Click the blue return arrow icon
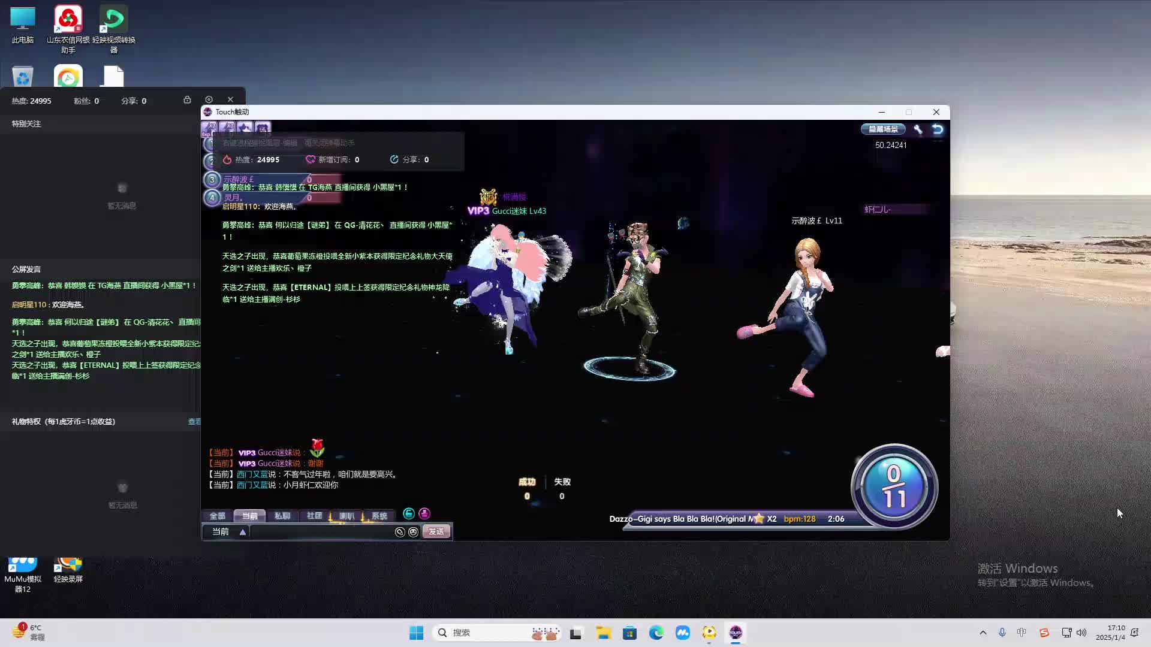Screen dimensions: 1151x647 (938, 129)
